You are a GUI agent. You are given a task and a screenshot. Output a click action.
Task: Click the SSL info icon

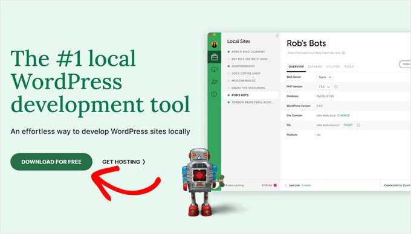[x=358, y=125]
